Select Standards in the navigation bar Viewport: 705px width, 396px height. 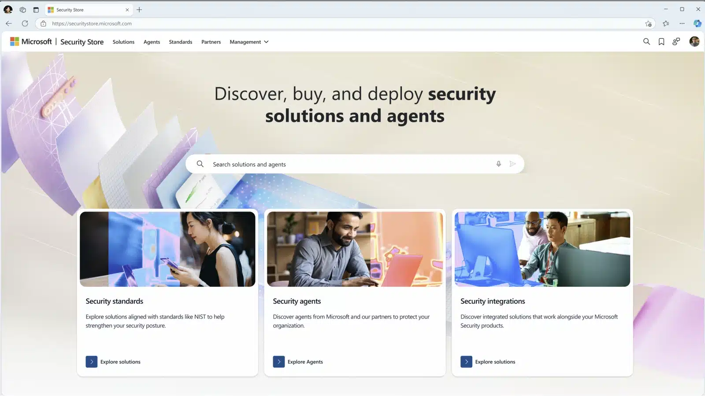180,42
